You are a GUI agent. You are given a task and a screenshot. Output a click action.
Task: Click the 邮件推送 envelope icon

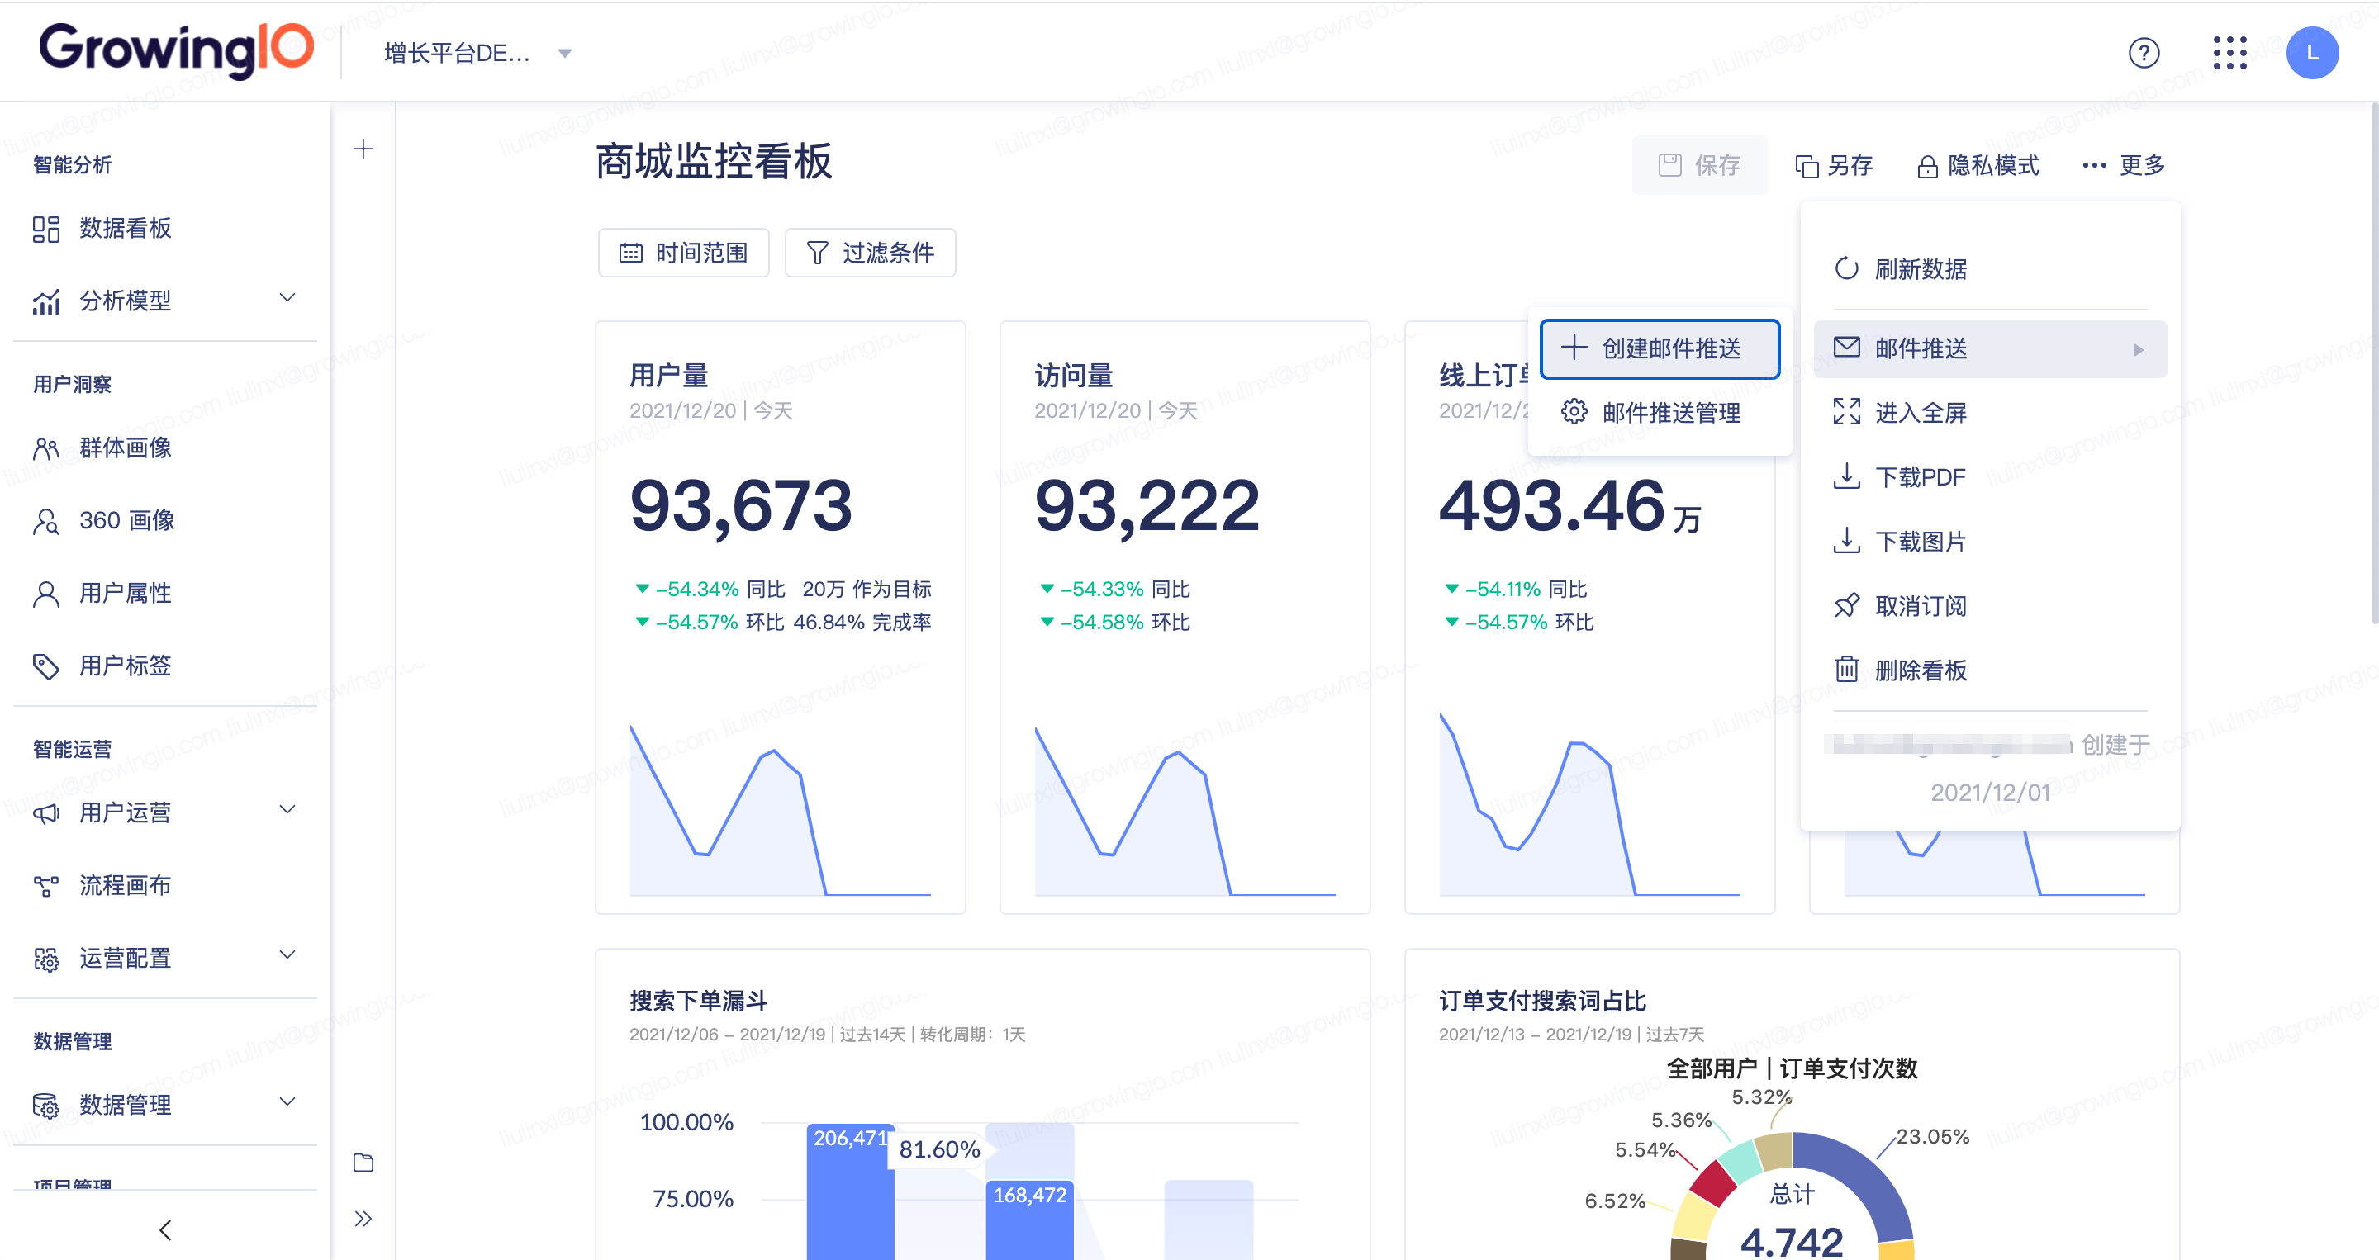(1846, 347)
